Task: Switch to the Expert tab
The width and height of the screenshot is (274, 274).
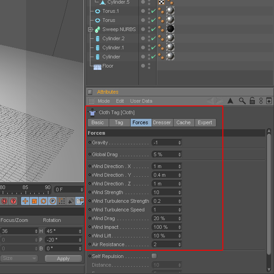Action: (205, 122)
